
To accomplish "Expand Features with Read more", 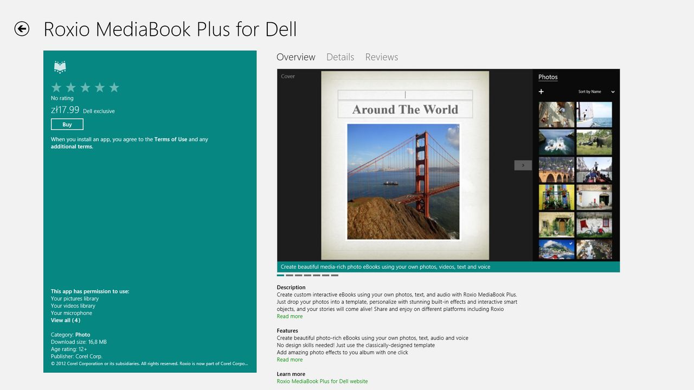I will (x=290, y=360).
